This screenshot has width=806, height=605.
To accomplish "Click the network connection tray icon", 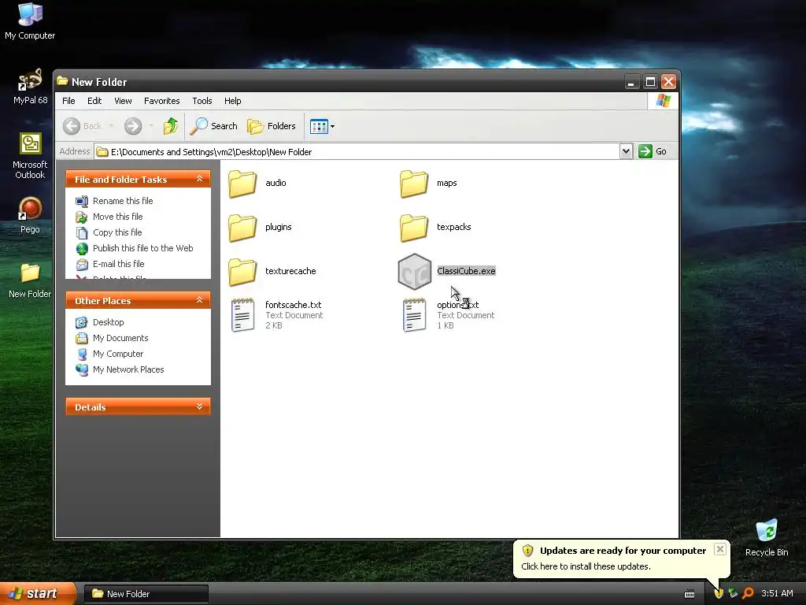I will click(x=733, y=593).
